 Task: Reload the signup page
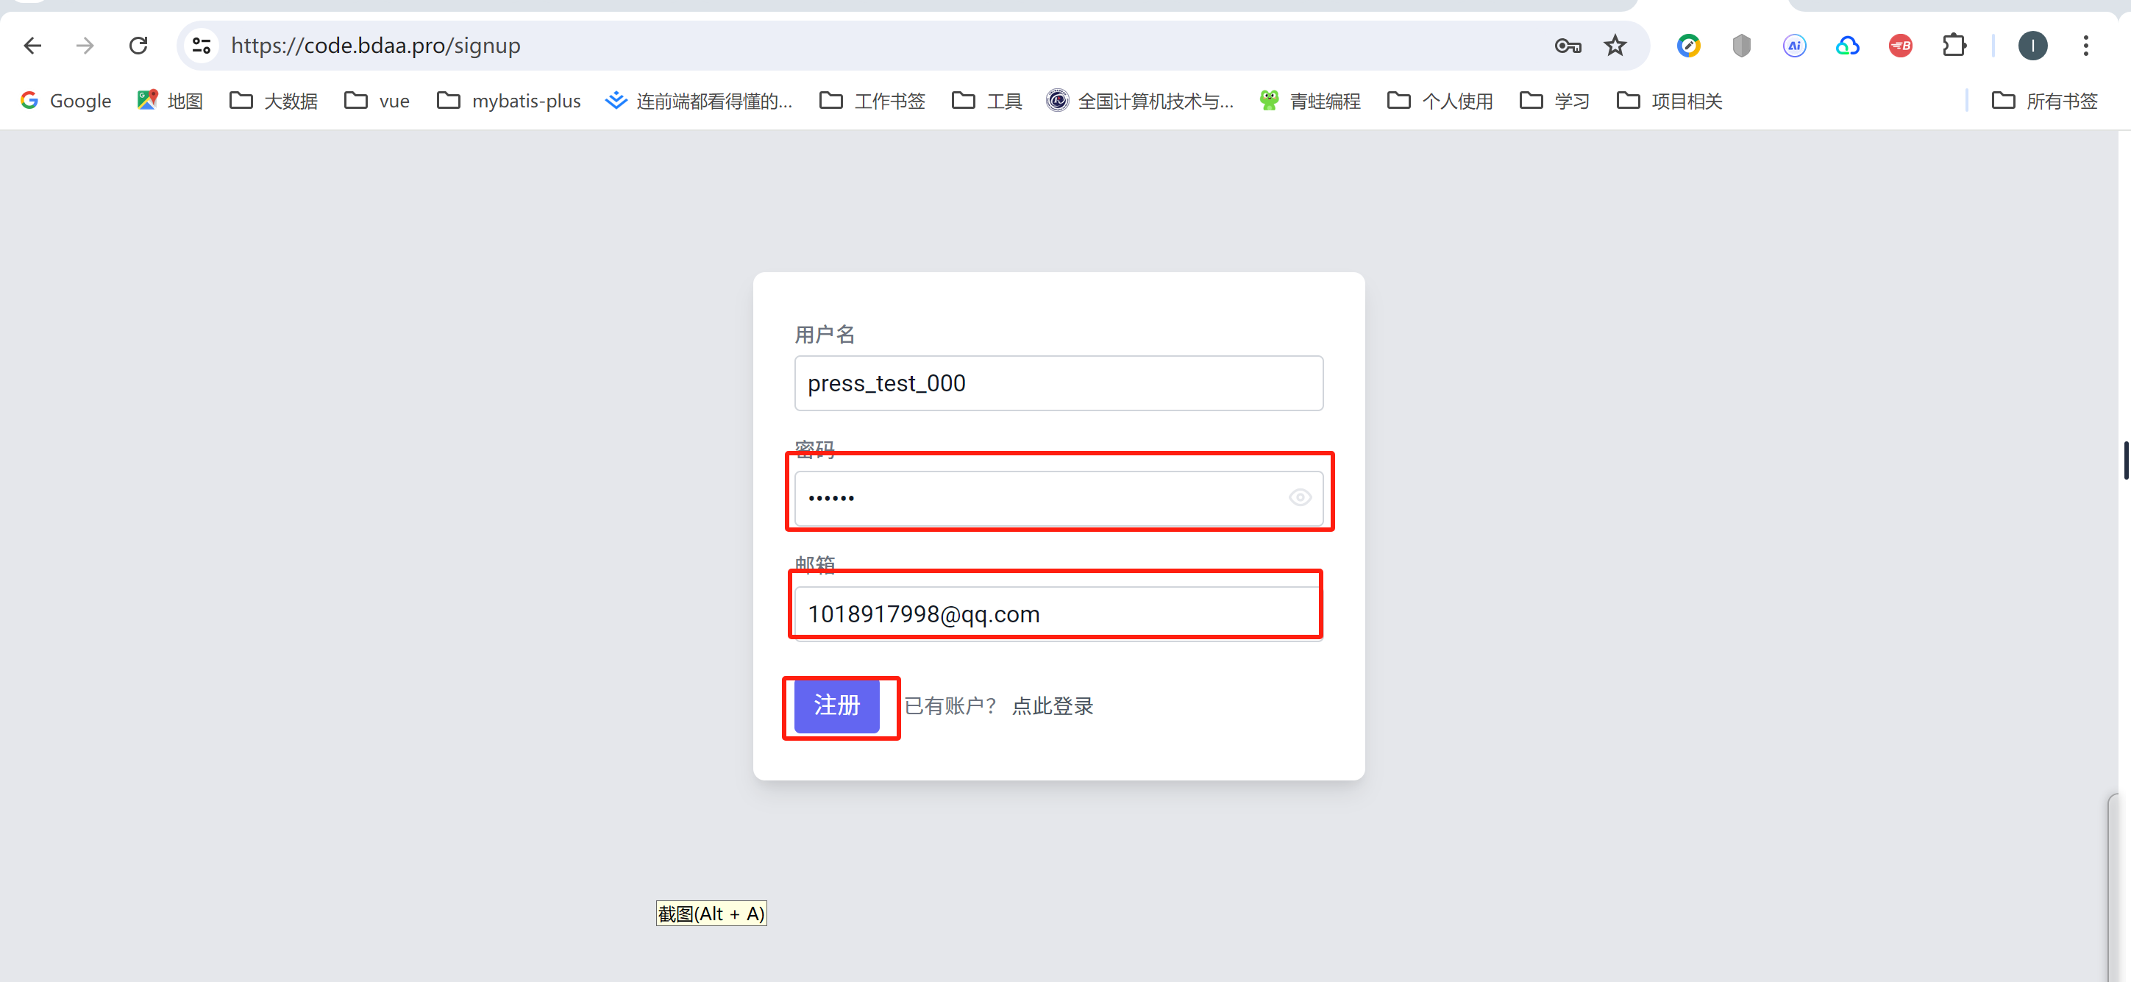pyautogui.click(x=138, y=46)
